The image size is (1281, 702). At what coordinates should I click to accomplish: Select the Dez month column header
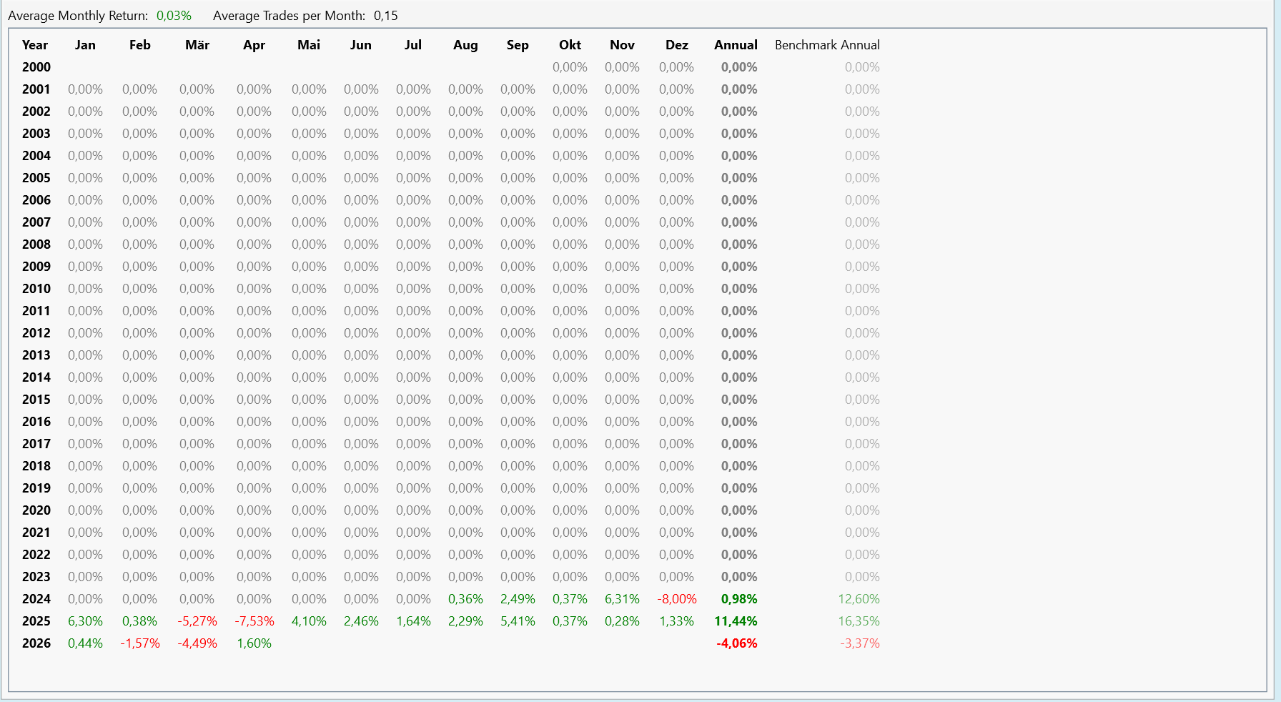coord(676,45)
